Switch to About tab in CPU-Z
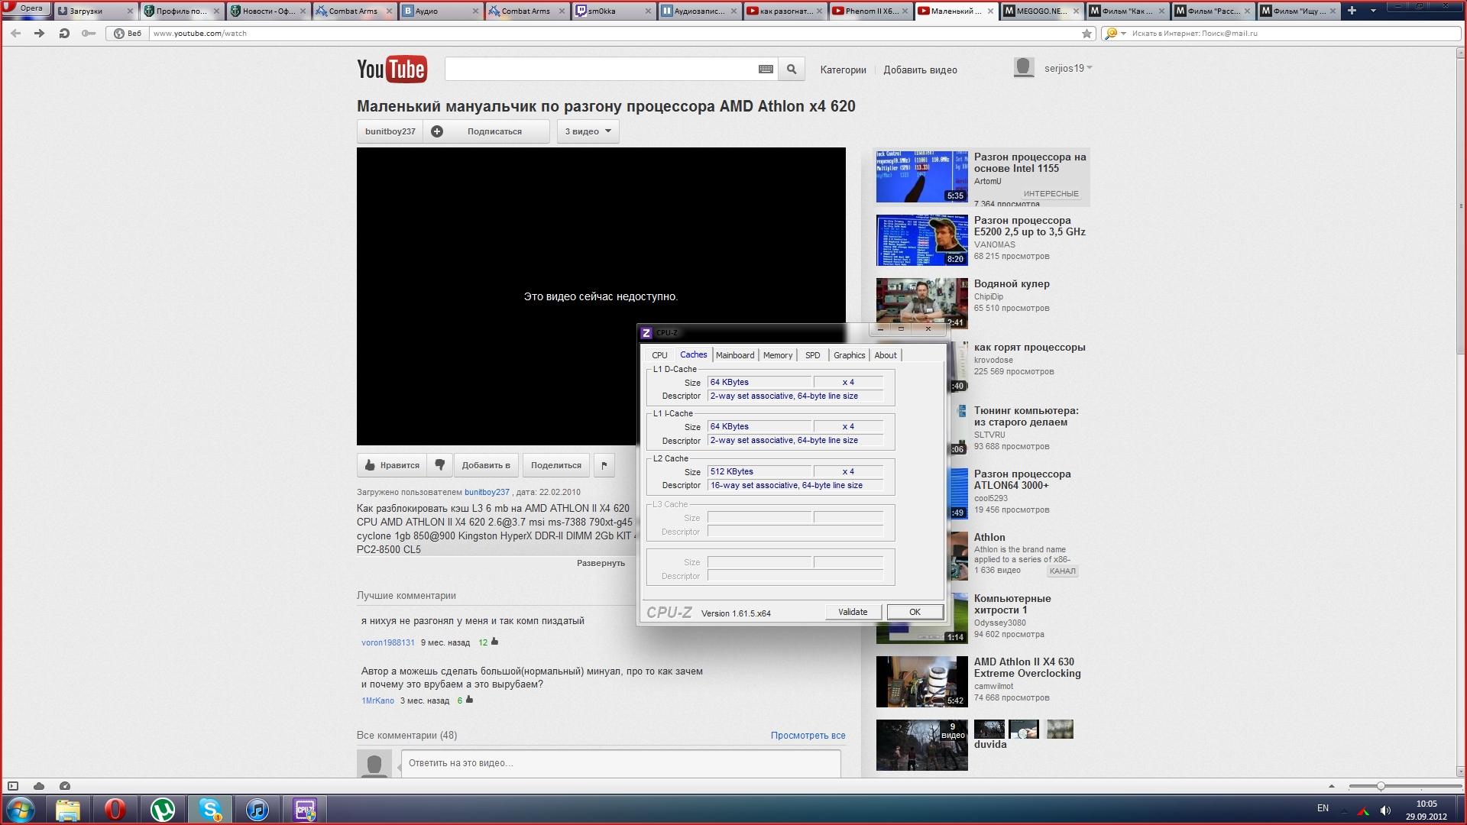 click(886, 355)
